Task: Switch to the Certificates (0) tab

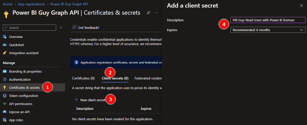Action: click(x=83, y=78)
